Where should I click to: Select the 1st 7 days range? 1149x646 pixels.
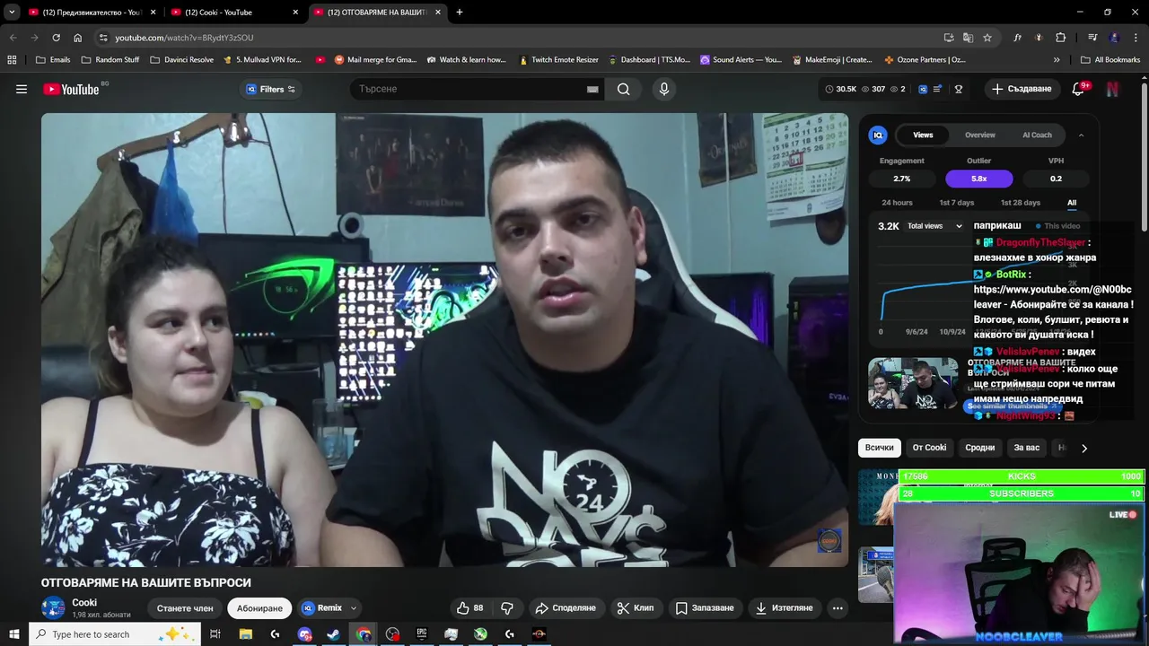(956, 203)
